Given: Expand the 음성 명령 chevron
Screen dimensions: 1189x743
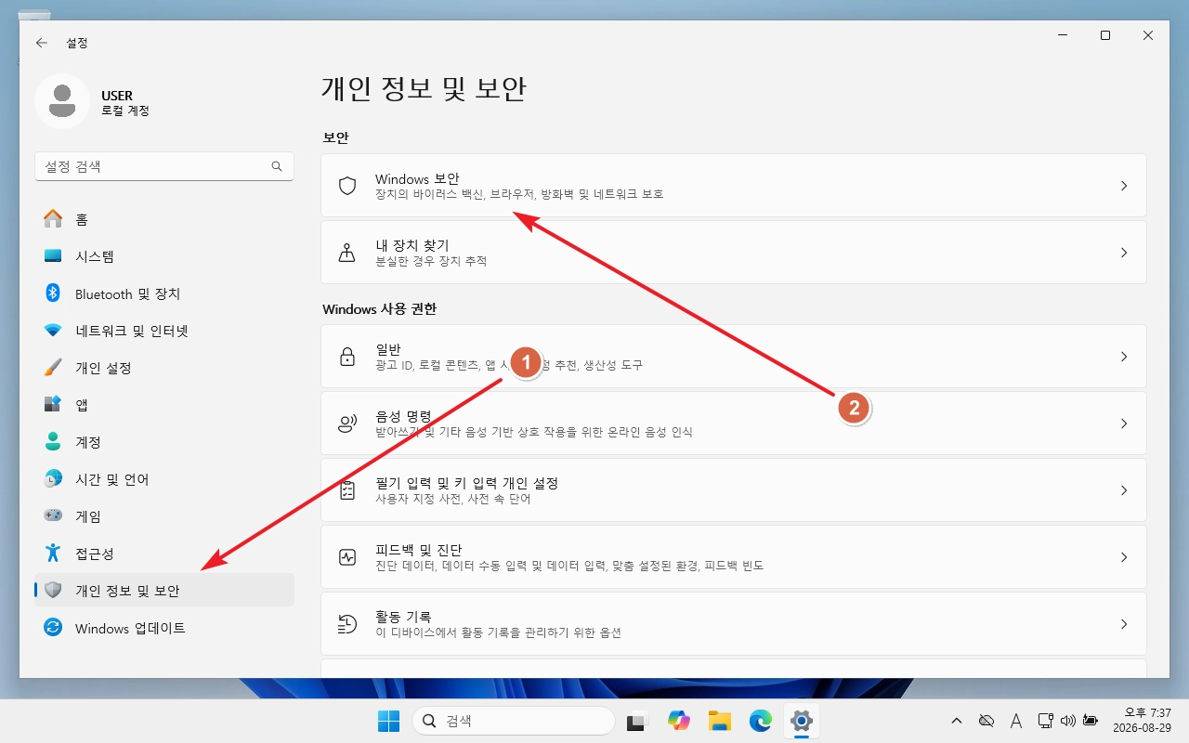Looking at the screenshot, I should coord(1124,424).
